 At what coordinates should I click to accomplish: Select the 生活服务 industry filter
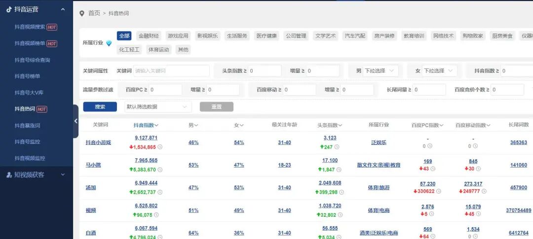[x=237, y=35]
